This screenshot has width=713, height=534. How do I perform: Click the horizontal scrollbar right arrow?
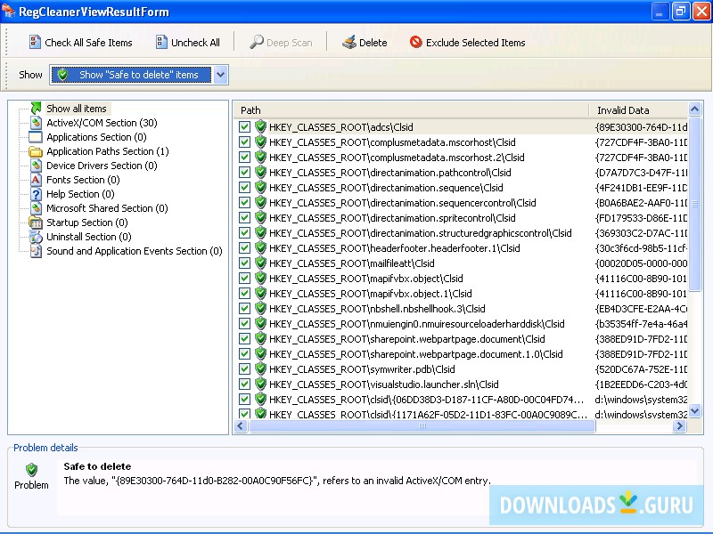680,426
